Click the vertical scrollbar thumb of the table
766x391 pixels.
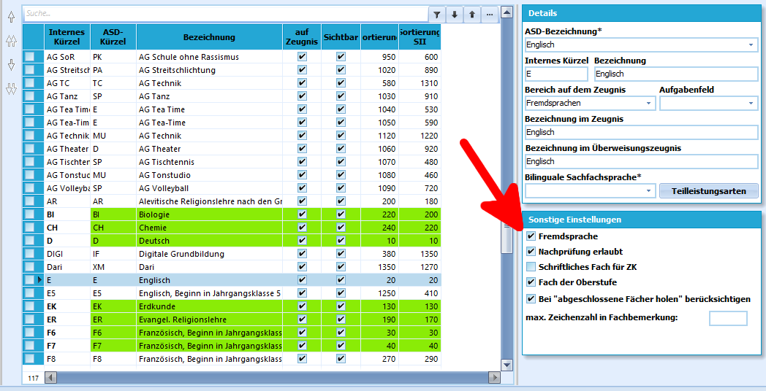(507, 237)
